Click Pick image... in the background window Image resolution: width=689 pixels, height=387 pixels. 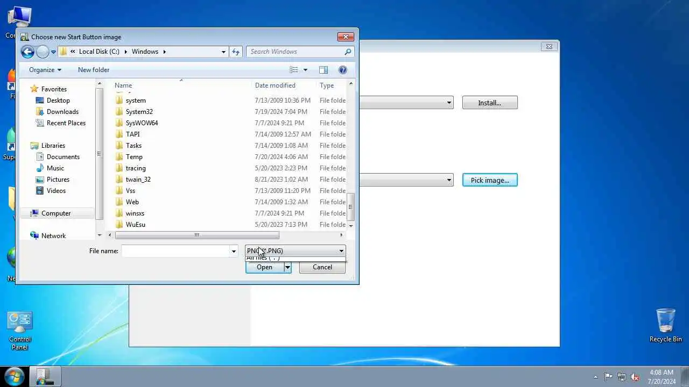tap(490, 180)
